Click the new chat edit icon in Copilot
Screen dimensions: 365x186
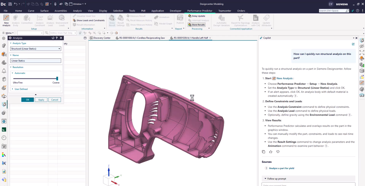click(353, 44)
